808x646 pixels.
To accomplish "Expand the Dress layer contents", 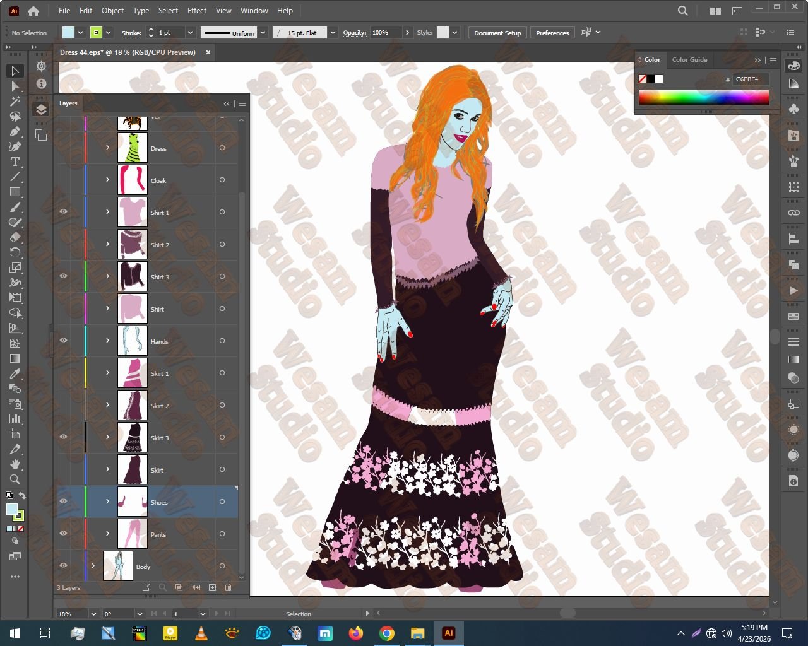I will pyautogui.click(x=107, y=148).
